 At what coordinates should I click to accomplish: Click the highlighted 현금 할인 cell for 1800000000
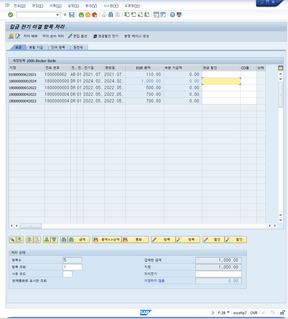pyautogui.click(x=221, y=81)
